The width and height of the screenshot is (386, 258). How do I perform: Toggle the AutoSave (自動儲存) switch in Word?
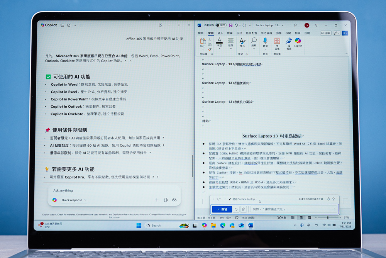[221, 25]
